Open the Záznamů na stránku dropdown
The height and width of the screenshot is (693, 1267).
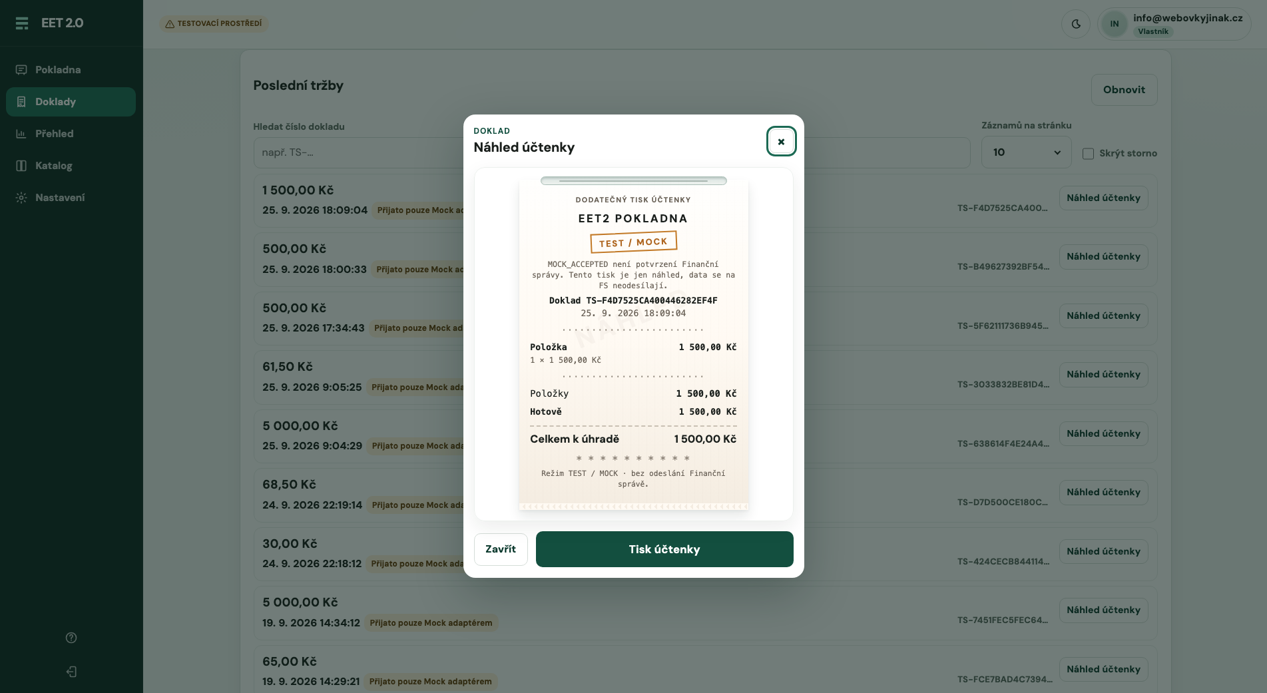click(x=1026, y=152)
